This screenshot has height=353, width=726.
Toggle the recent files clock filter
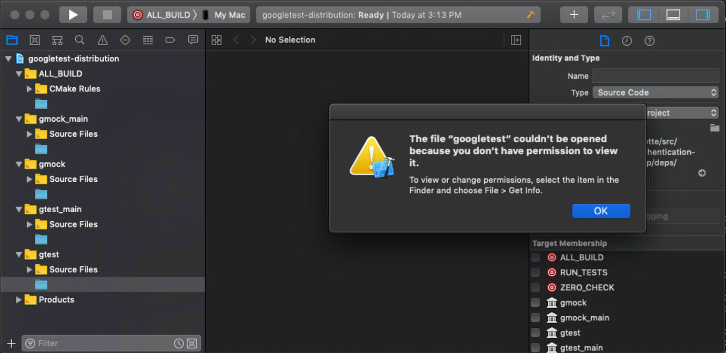click(179, 344)
